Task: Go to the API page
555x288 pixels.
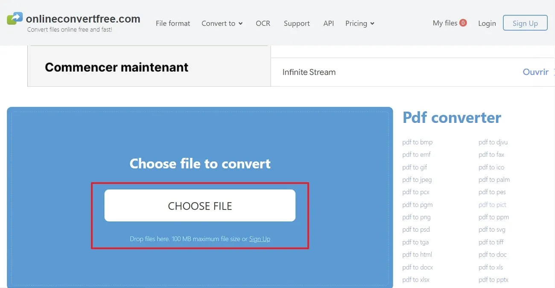Action: click(328, 23)
